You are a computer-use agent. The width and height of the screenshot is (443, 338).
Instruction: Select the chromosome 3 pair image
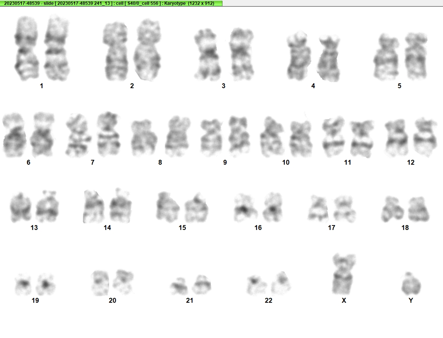[x=224, y=54]
